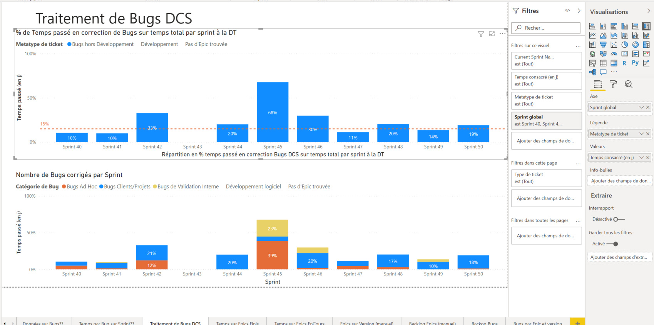The width and height of the screenshot is (654, 325).
Task: Remove Sprint global field from Axe
Action: tap(648, 107)
